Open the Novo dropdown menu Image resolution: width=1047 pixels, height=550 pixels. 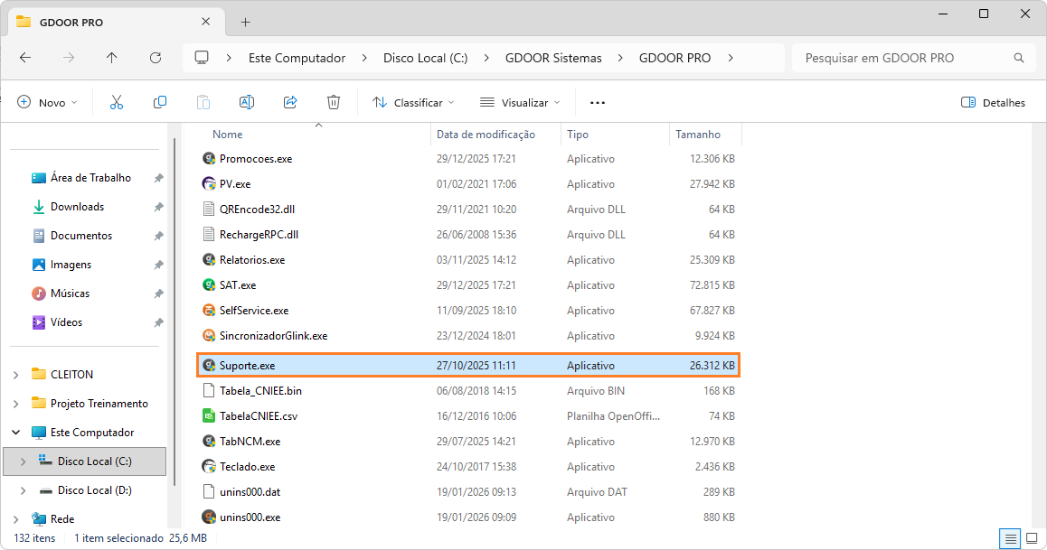pyautogui.click(x=48, y=102)
